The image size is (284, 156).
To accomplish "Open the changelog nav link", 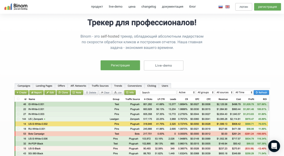I will tap(149, 7).
